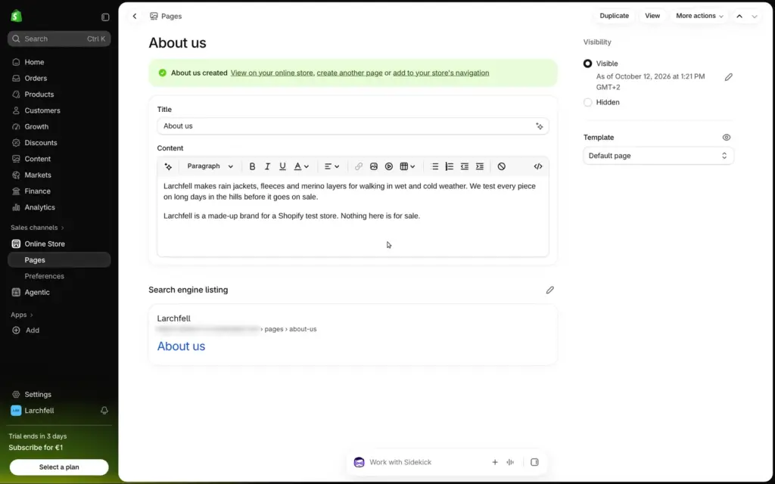The height and width of the screenshot is (484, 775).
Task: Click the AI generate icon in editor toolbar
Action: [x=168, y=166]
